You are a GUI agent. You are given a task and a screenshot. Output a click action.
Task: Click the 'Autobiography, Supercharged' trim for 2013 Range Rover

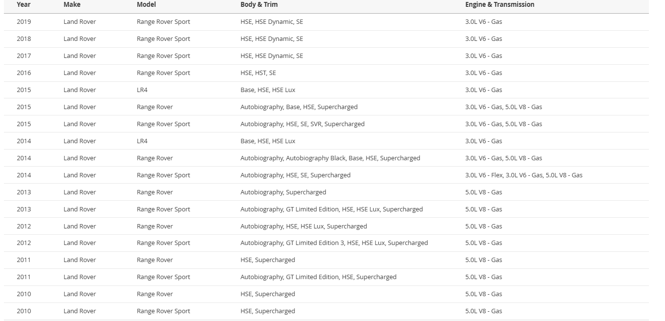coord(283,192)
